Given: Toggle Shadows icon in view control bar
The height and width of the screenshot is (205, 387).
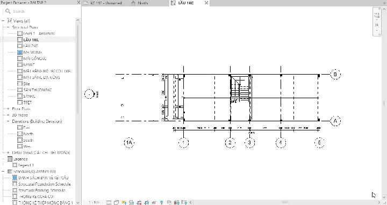Looking at the screenshot, I should pos(132,202).
